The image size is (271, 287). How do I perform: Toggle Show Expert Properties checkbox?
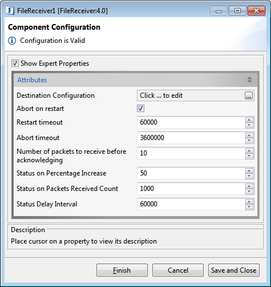coord(15,63)
